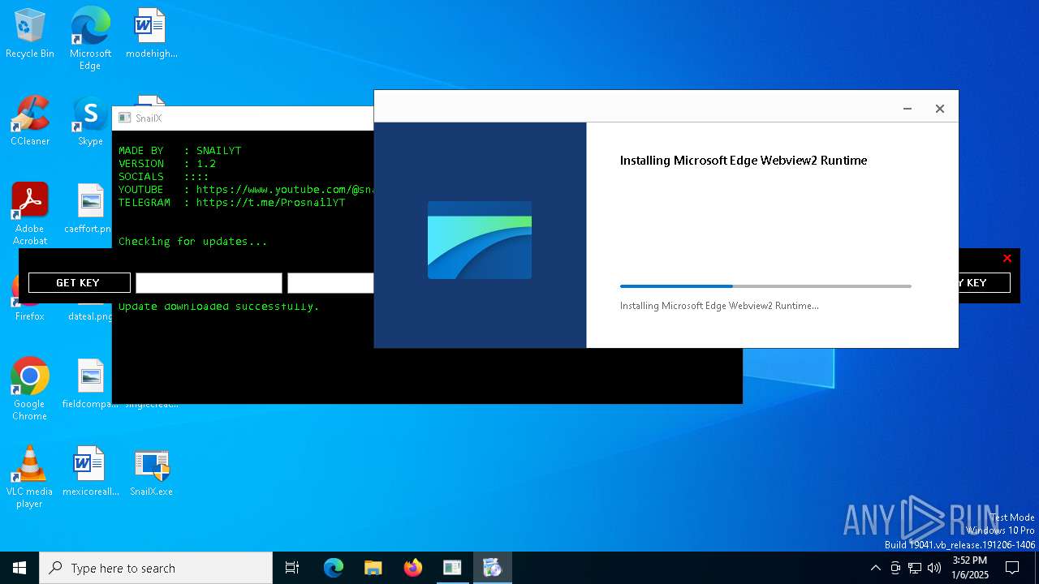This screenshot has width=1039, height=584.
Task: Open File Explorer from the taskbar
Action: (x=373, y=568)
